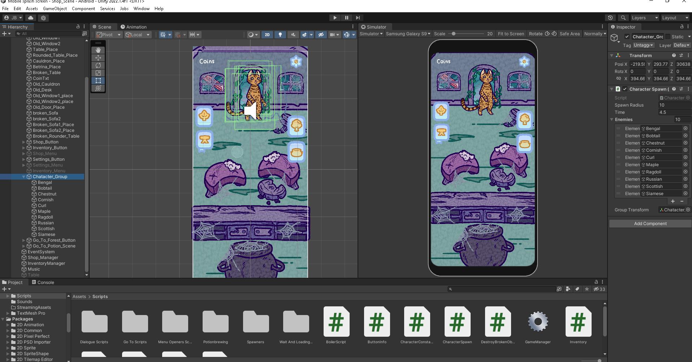The width and height of the screenshot is (692, 362).
Task: Open the Undo History icon
Action: (610, 18)
